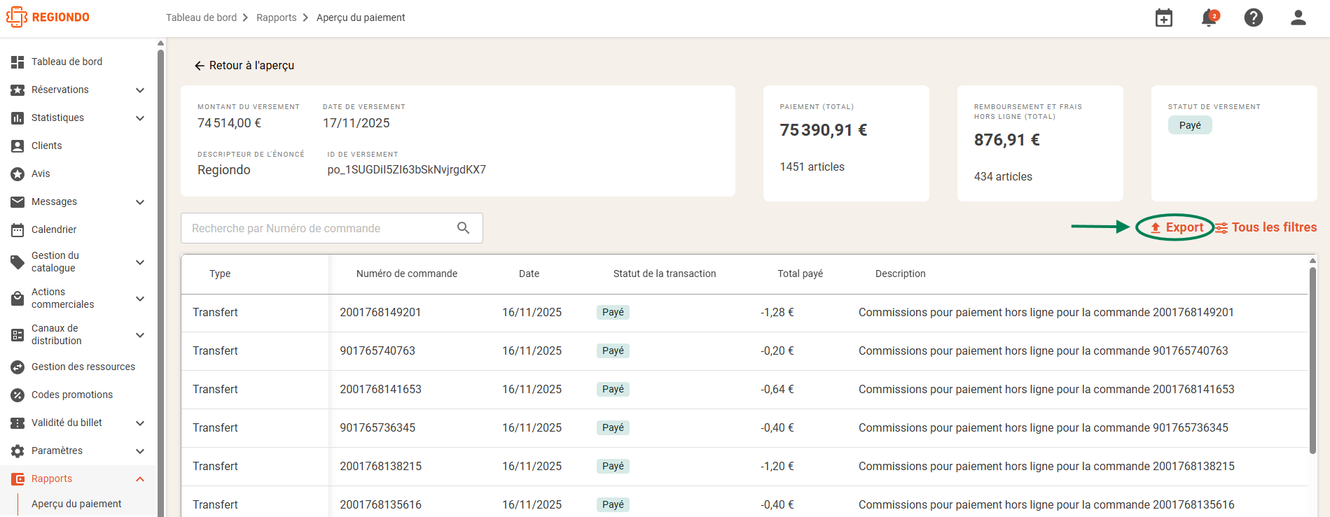The width and height of the screenshot is (1330, 517).
Task: Click the Statut de la transaction header
Action: [664, 274]
